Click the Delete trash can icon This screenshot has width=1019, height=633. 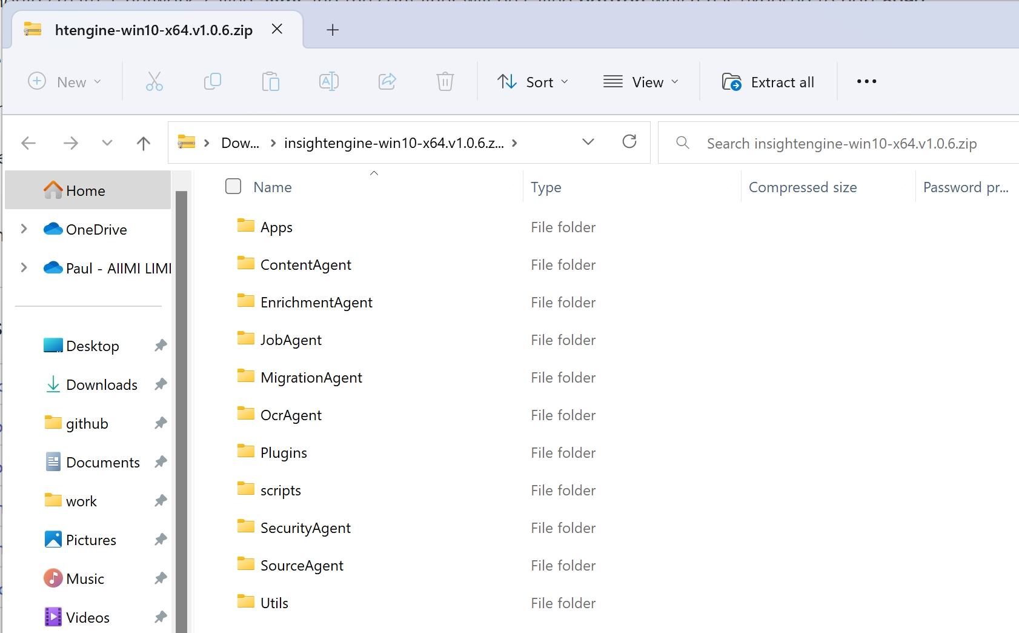click(x=445, y=81)
